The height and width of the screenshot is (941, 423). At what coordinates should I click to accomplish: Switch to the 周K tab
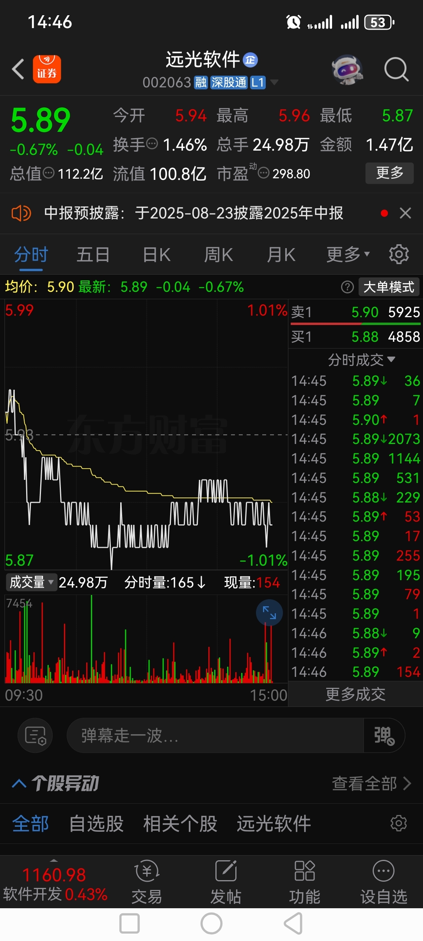click(219, 255)
